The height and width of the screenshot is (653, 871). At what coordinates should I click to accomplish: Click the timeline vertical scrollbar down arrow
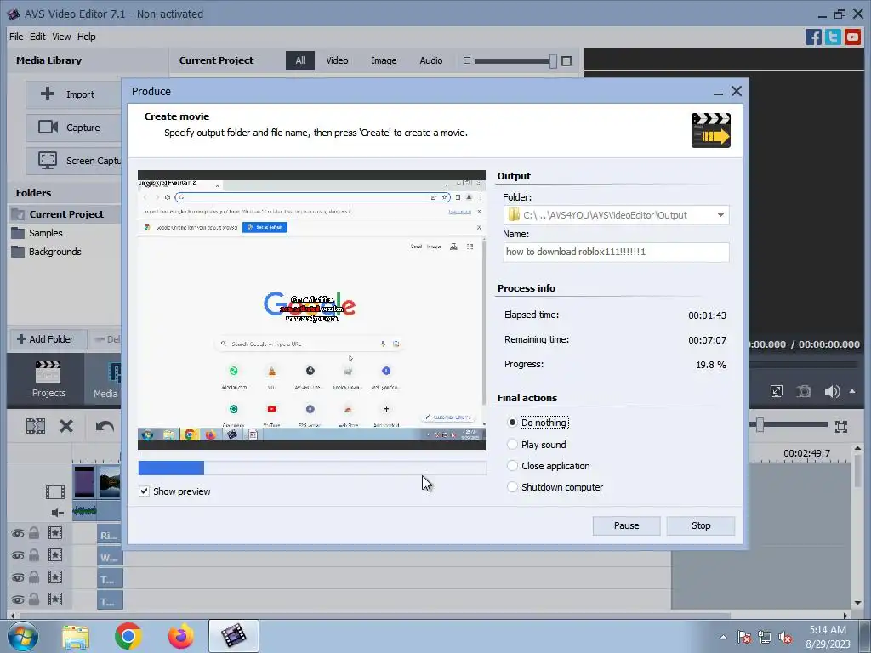click(857, 603)
